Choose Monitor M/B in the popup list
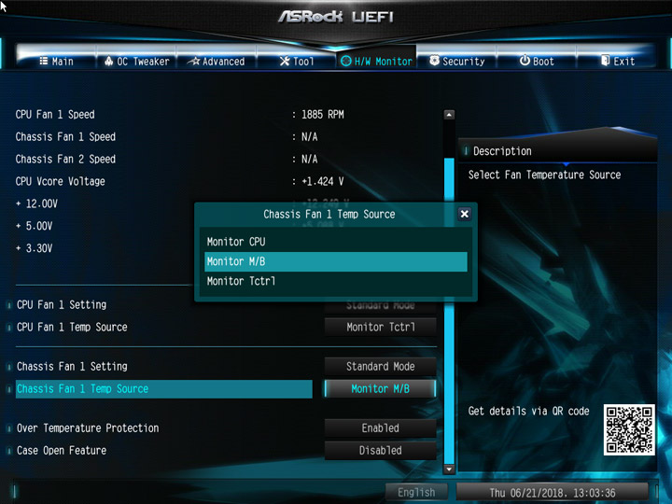 [336, 261]
